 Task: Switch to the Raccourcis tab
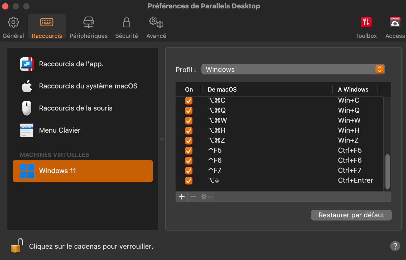click(x=47, y=26)
